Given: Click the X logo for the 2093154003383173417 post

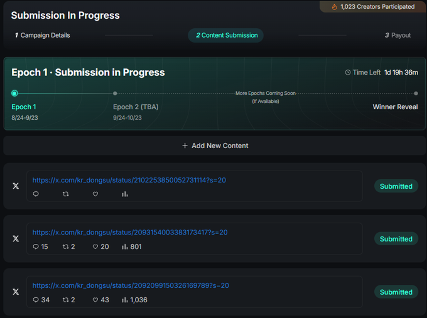Looking at the screenshot, I should pyautogui.click(x=16, y=238).
